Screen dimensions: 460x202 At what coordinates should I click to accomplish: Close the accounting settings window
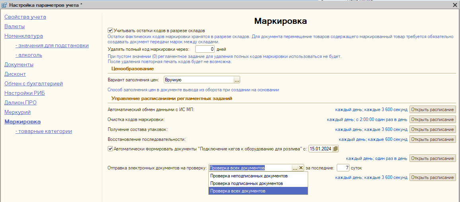[455, 5]
